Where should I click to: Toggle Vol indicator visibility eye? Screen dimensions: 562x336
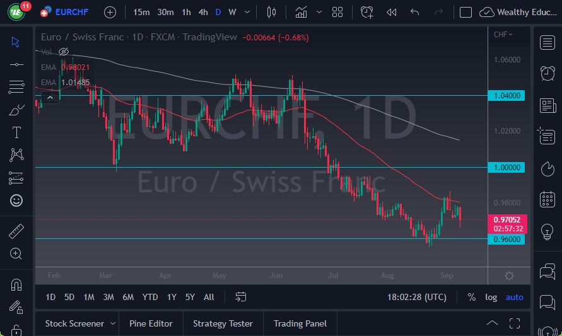coord(64,52)
